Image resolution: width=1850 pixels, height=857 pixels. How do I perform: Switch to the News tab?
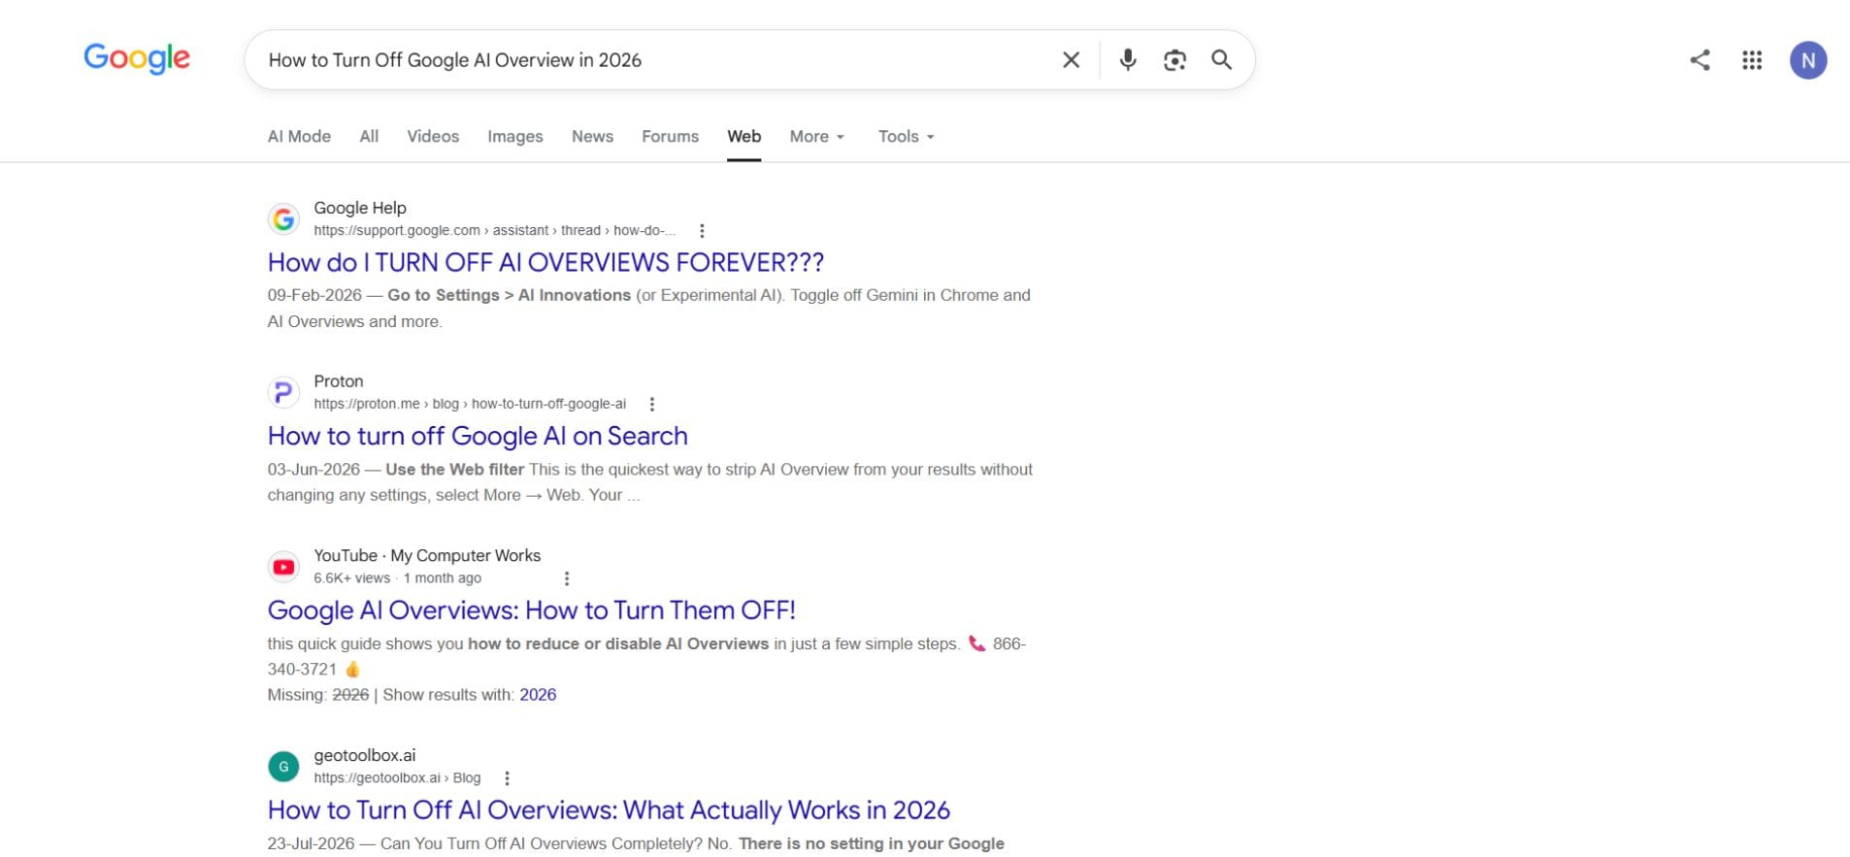tap(592, 136)
